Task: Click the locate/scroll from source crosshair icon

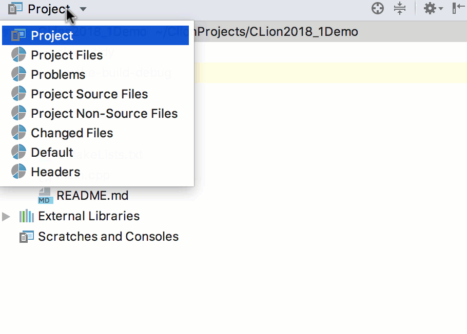Action: [x=377, y=8]
